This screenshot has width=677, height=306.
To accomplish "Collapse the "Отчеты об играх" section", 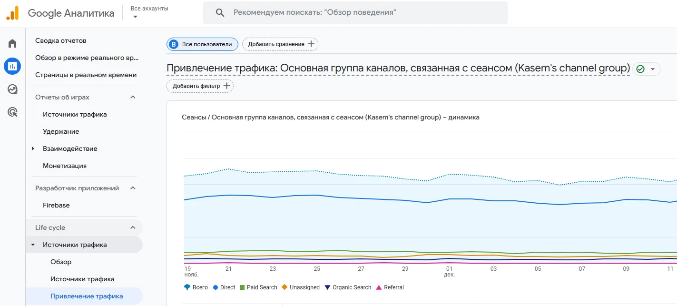I will (133, 97).
